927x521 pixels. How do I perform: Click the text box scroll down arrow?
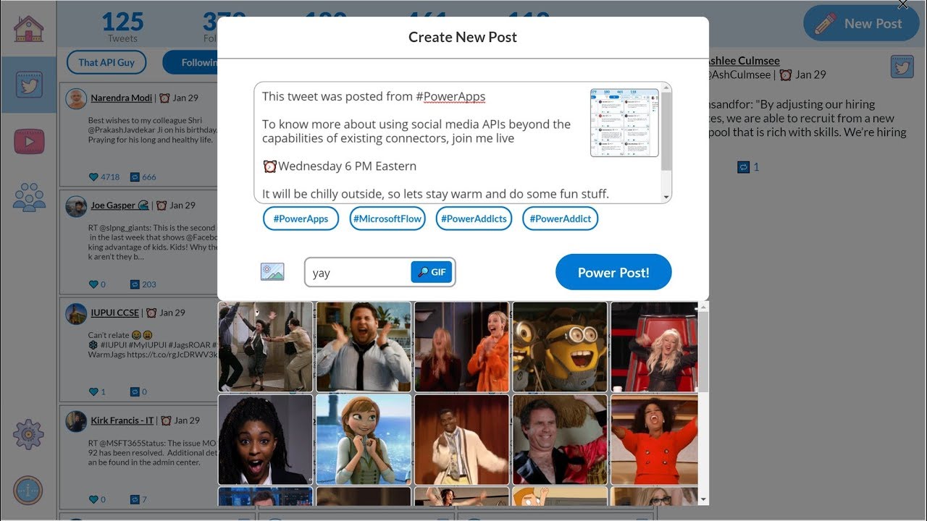tap(666, 197)
